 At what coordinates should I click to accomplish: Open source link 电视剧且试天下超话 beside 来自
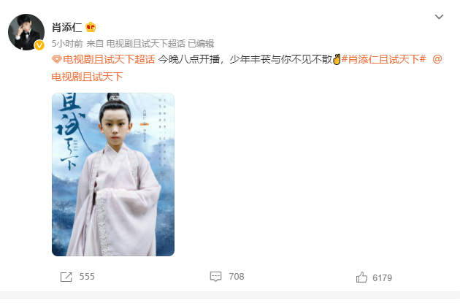(x=146, y=44)
